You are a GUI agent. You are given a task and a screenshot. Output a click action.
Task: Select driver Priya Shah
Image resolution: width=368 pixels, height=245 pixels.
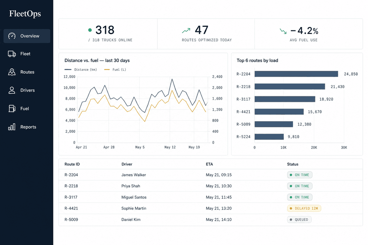pyautogui.click(x=131, y=186)
